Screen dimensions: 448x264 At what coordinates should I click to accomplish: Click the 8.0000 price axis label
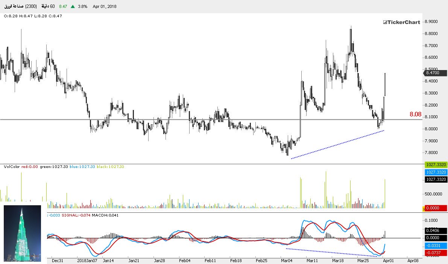click(431, 129)
